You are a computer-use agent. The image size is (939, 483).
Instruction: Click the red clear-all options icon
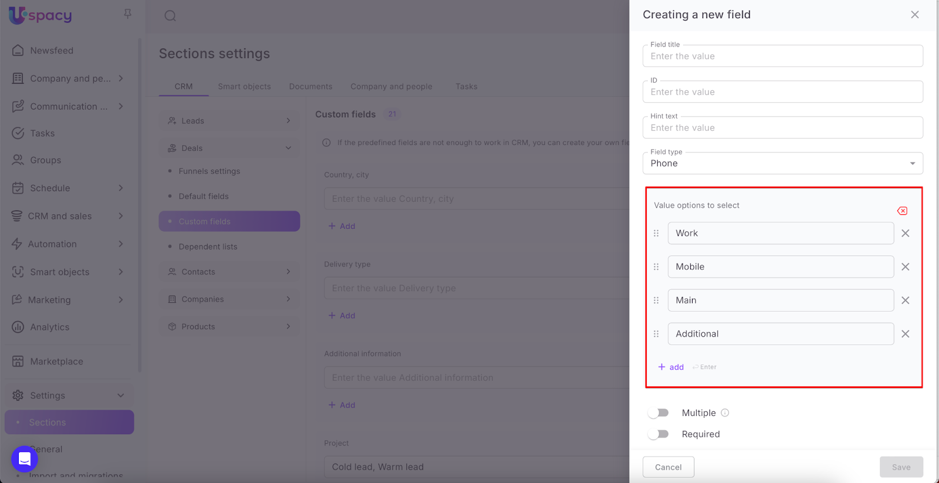902,211
